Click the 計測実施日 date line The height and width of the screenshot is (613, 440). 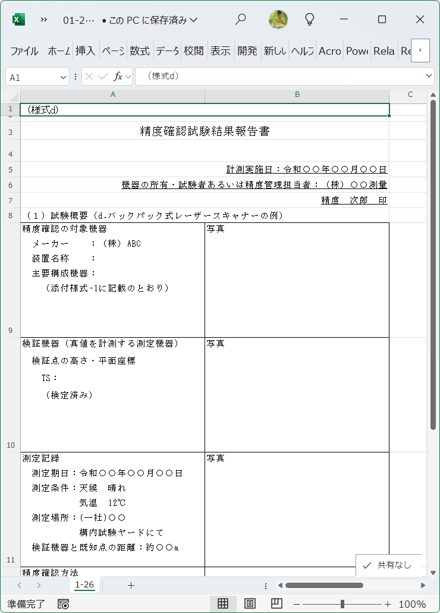tap(307, 169)
